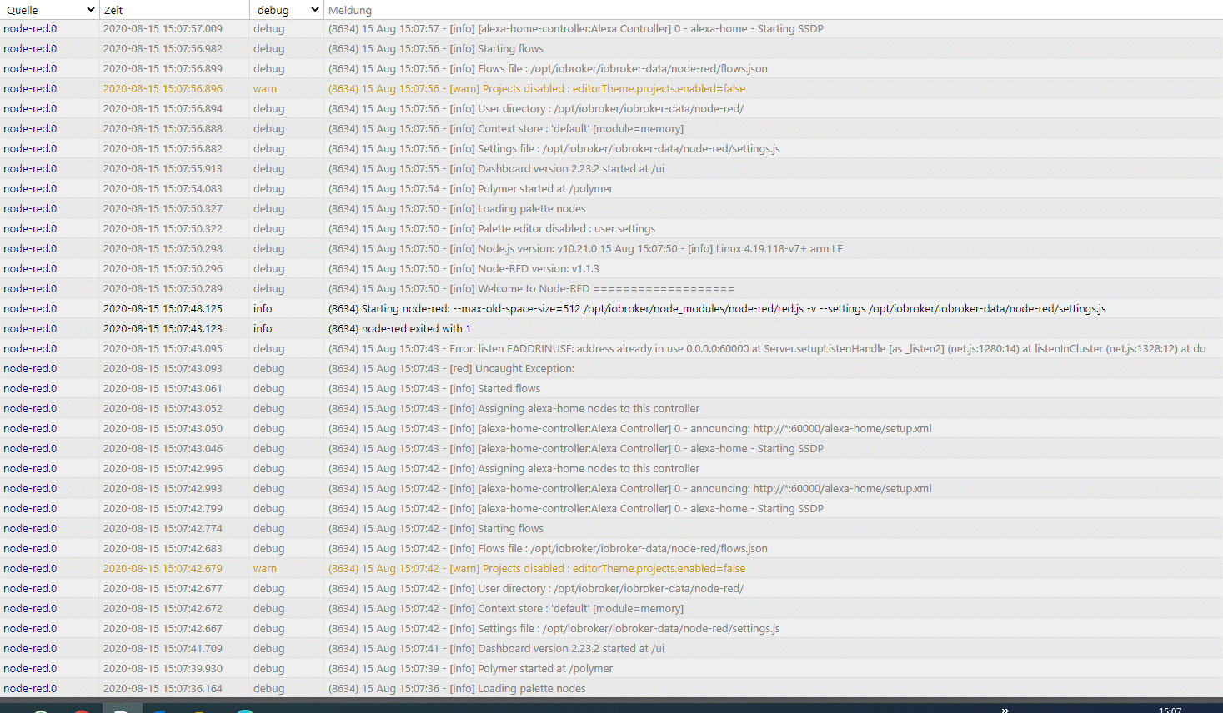Select node-red.0 source in the 15:07:57.009 row
This screenshot has width=1223, height=713.
coord(30,29)
